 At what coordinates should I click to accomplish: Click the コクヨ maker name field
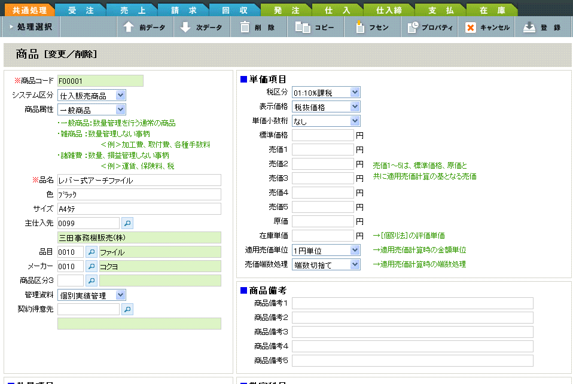160,266
